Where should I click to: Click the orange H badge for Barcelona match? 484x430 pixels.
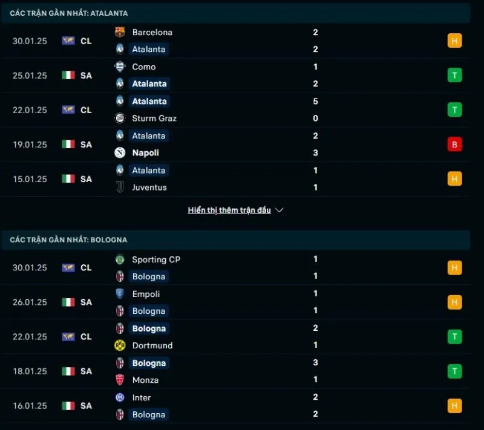[454, 41]
